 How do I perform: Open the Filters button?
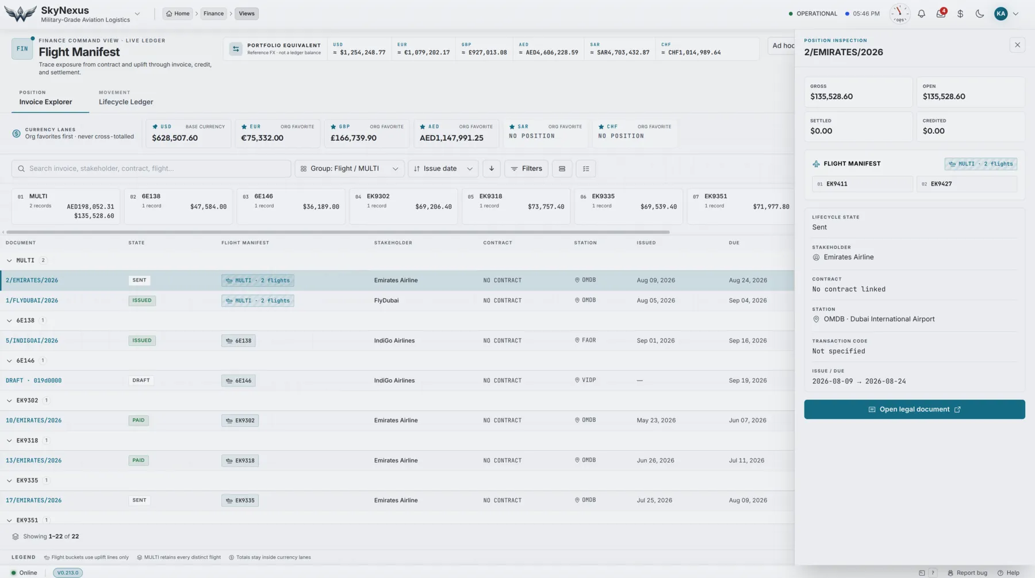point(526,169)
